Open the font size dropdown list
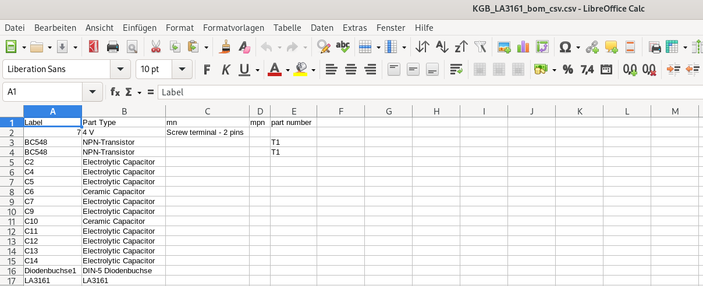This screenshot has height=286, width=703. [x=182, y=69]
